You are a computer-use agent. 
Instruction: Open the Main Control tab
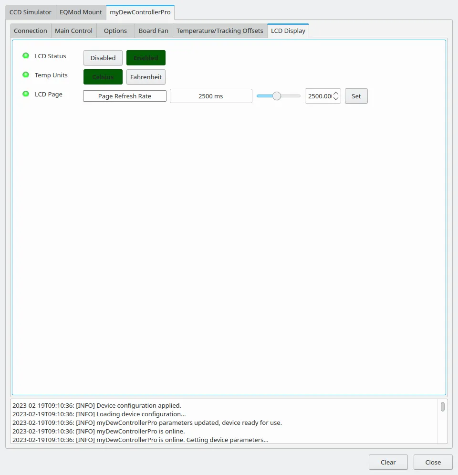[73, 31]
